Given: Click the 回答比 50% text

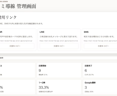Looking at the screenshot, I should click(89, 92).
